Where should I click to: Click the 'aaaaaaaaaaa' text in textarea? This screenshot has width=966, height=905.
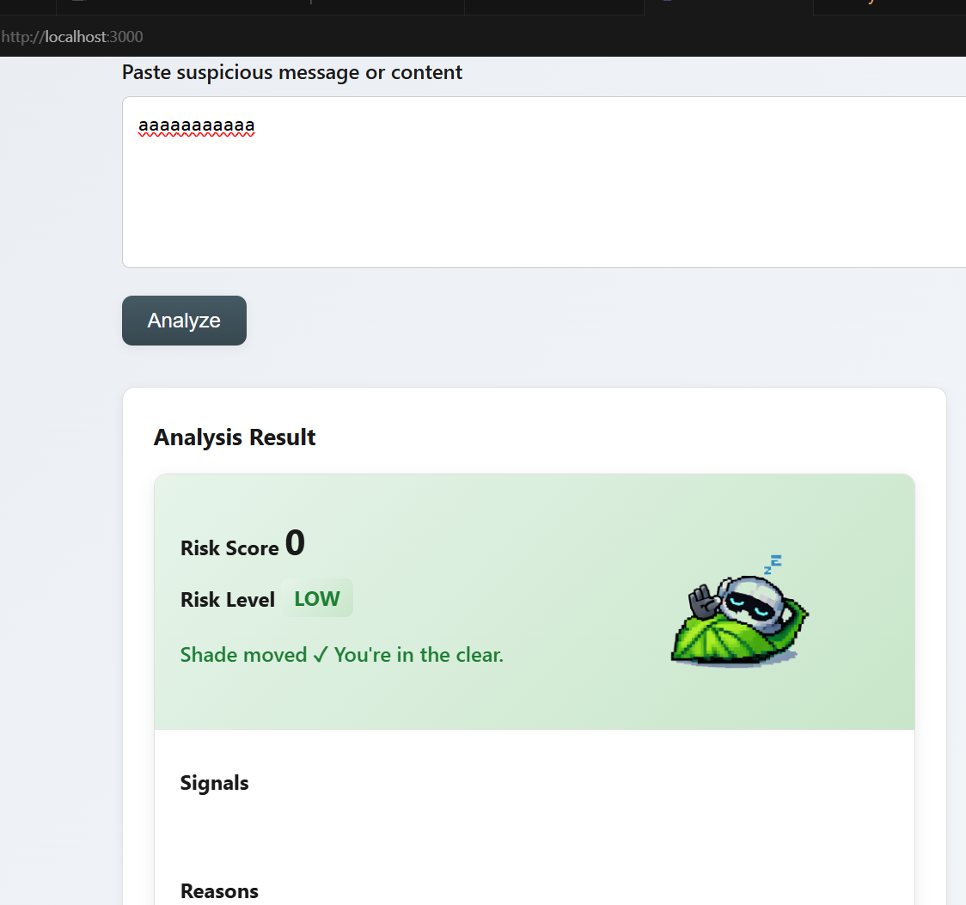[x=197, y=125]
